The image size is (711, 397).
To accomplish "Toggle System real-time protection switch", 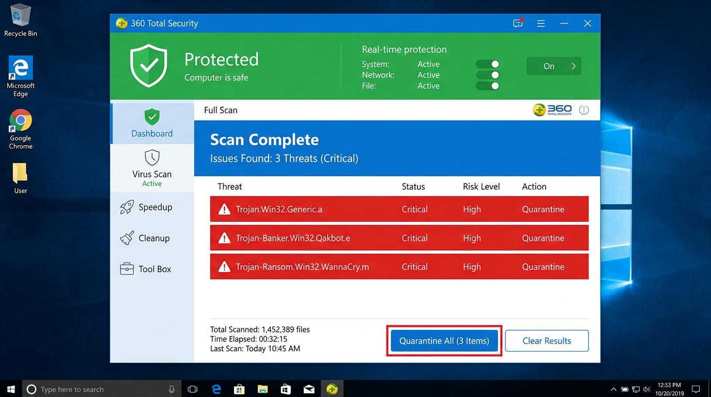I will 488,64.
